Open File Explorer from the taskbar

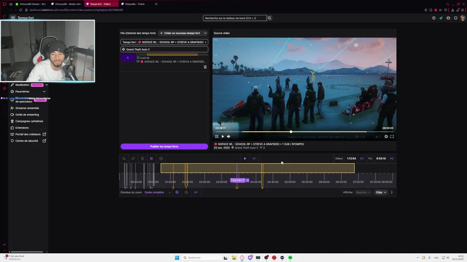(234, 258)
